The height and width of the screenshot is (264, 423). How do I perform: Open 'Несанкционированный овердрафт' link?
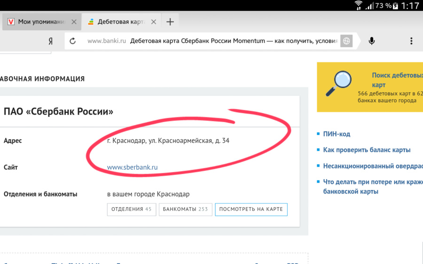pyautogui.click(x=373, y=166)
